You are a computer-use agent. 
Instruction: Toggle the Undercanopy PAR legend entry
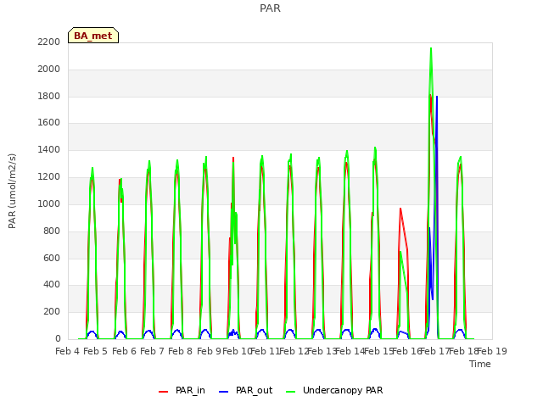(x=334, y=390)
